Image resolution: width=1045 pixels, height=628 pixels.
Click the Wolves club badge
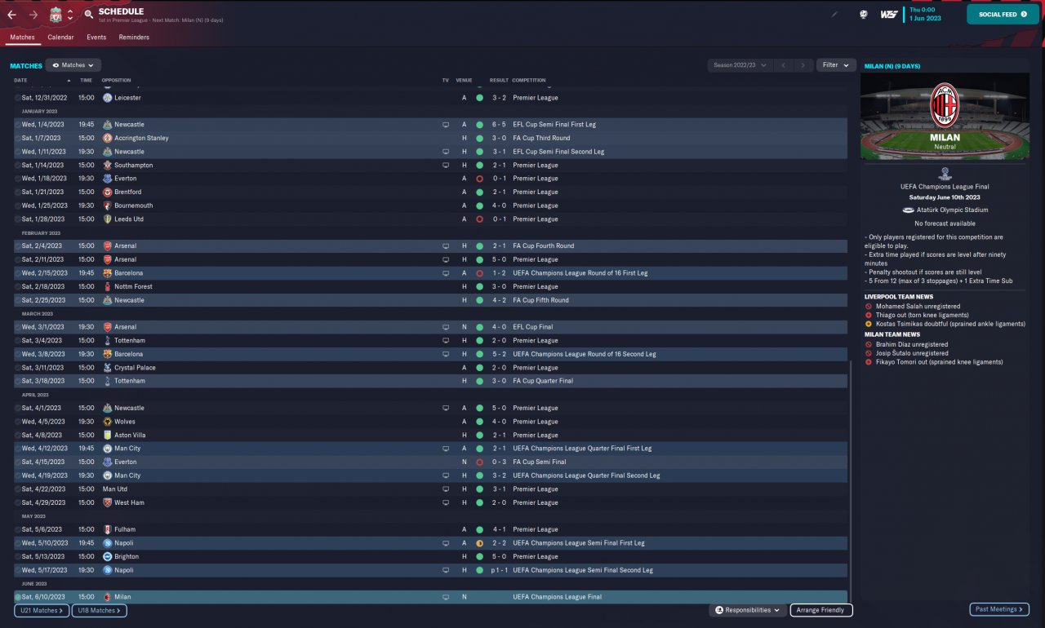tap(108, 422)
